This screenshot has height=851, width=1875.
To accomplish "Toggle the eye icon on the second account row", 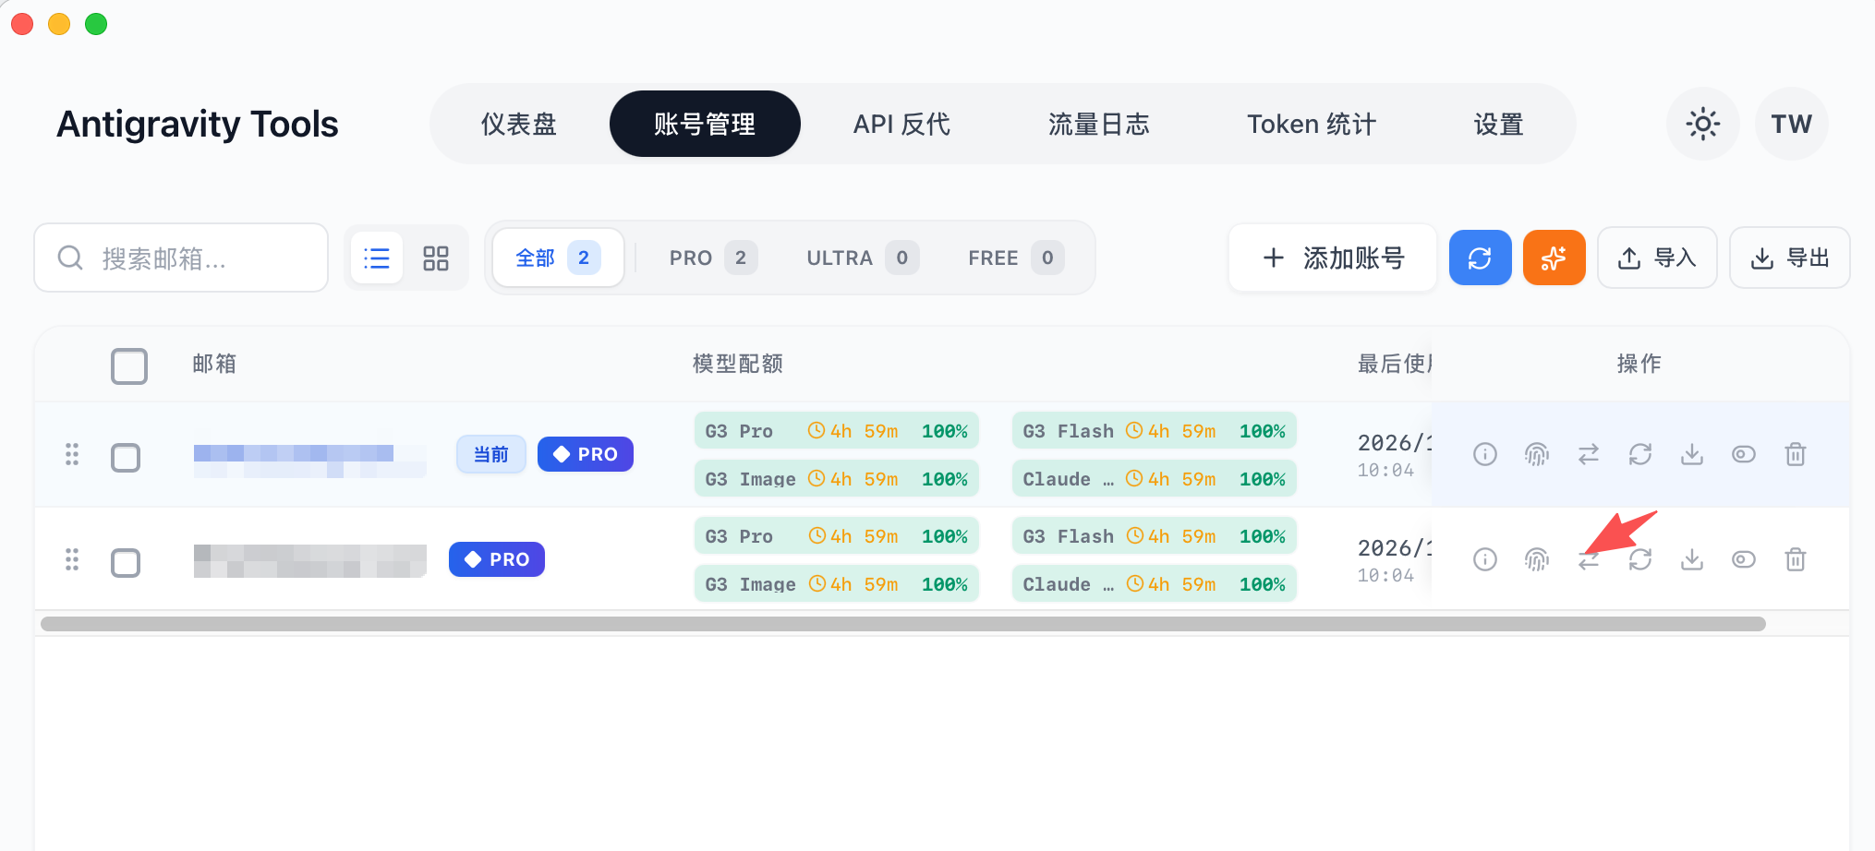I will (x=1744, y=559).
